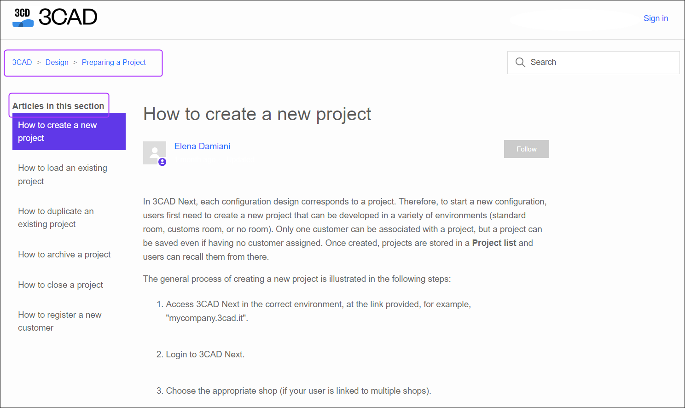This screenshot has height=408, width=685.
Task: Select 'How to create a new project' sidebar item
Action: coord(69,132)
